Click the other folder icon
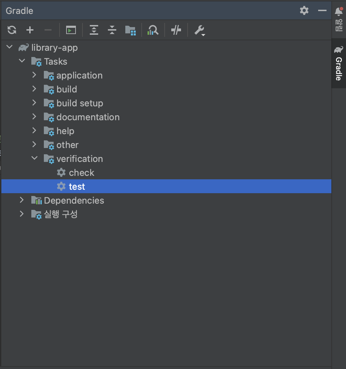The height and width of the screenshot is (369, 346). [49, 145]
